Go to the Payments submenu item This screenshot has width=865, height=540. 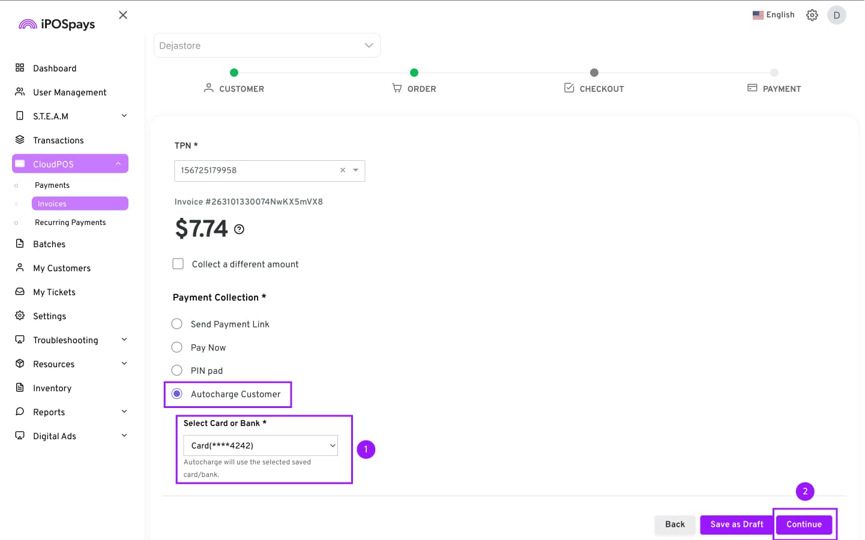tap(52, 185)
